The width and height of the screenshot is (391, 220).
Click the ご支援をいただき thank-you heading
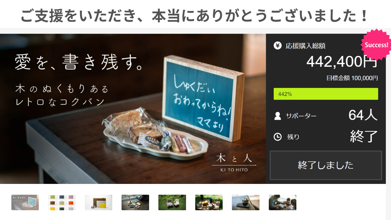tap(195, 15)
